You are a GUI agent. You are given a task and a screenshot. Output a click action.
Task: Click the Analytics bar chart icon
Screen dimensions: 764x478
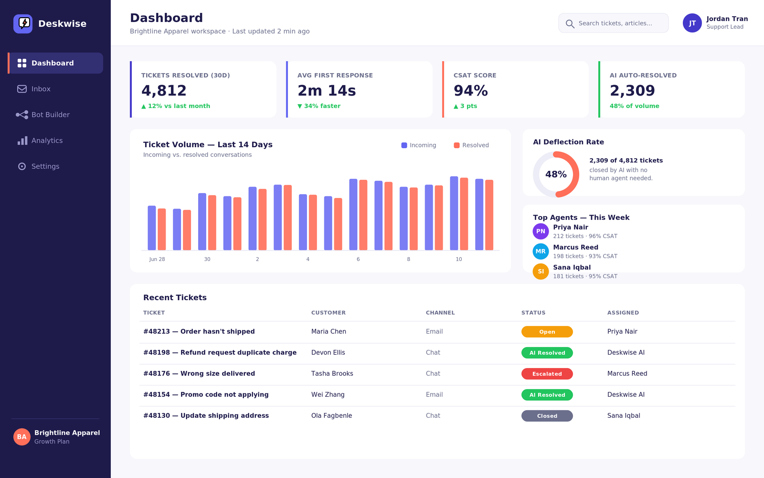pos(22,141)
